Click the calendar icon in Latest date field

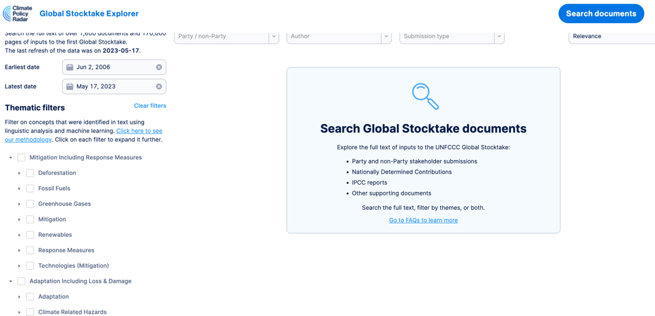(70, 86)
